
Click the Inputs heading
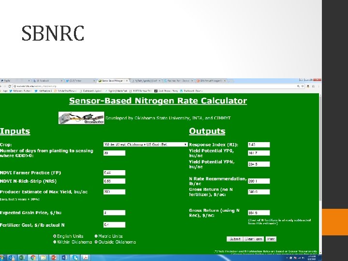(15, 131)
